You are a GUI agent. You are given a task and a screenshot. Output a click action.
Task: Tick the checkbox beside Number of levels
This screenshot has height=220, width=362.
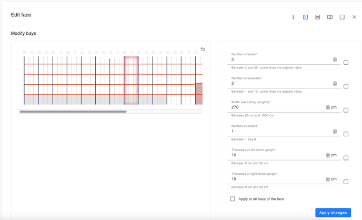coord(346,62)
